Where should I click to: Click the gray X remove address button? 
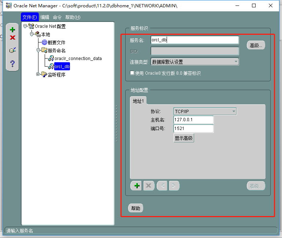(149, 186)
